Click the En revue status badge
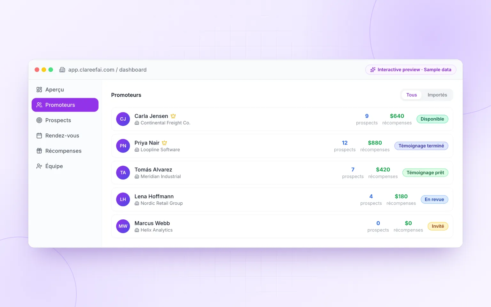Screen dimensions: 491x307 coord(434,200)
